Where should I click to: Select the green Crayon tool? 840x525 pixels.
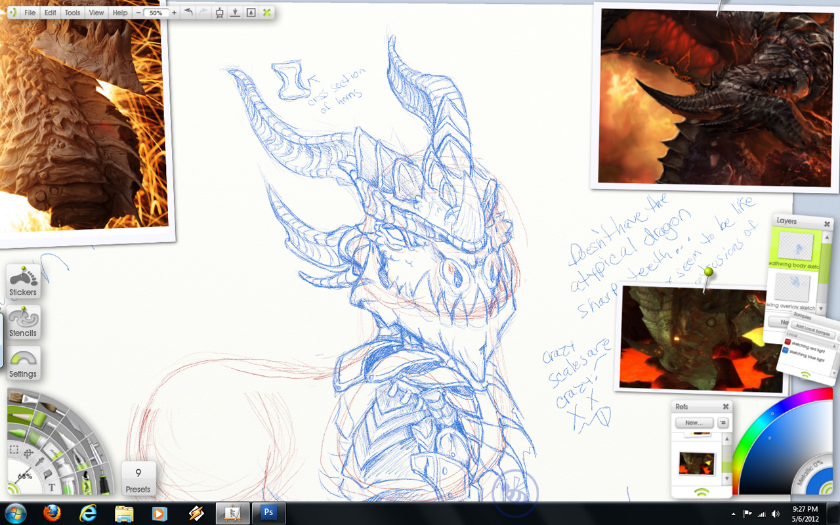click(17, 432)
